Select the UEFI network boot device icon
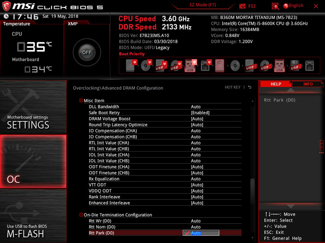Screen dimensions: 325x243 click(x=206, y=66)
